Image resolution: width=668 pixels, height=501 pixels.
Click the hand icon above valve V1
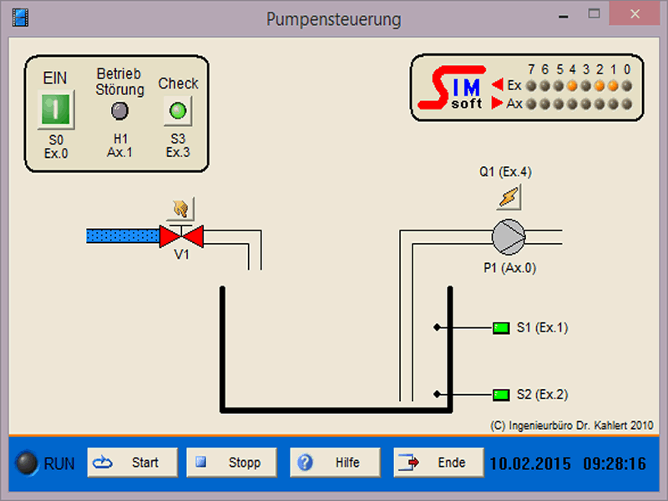[180, 208]
